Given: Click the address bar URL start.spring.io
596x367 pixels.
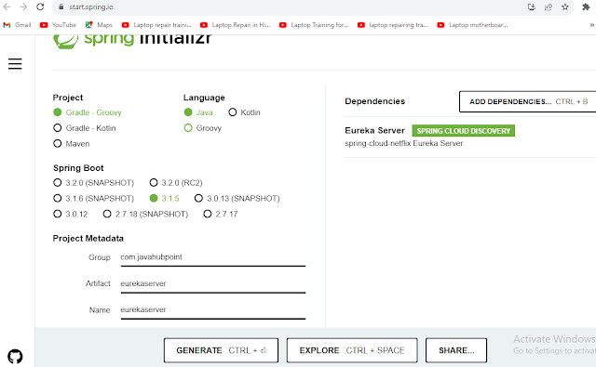Looking at the screenshot, I should point(91,7).
